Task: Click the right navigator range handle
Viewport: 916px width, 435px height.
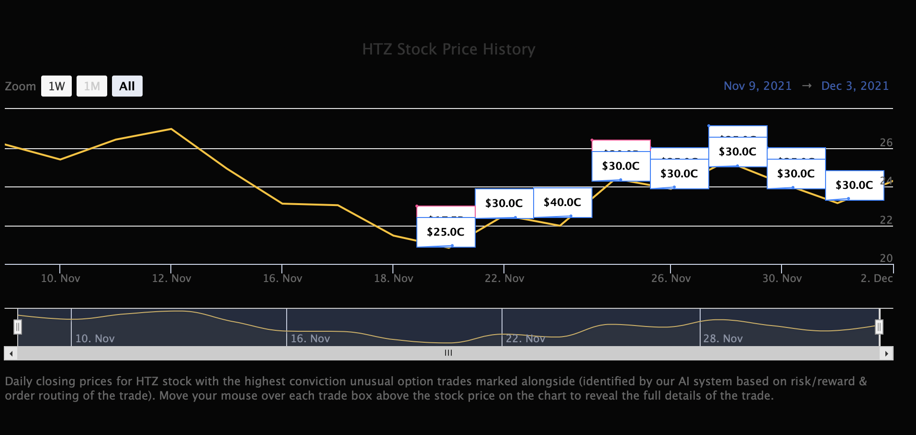Action: [879, 327]
